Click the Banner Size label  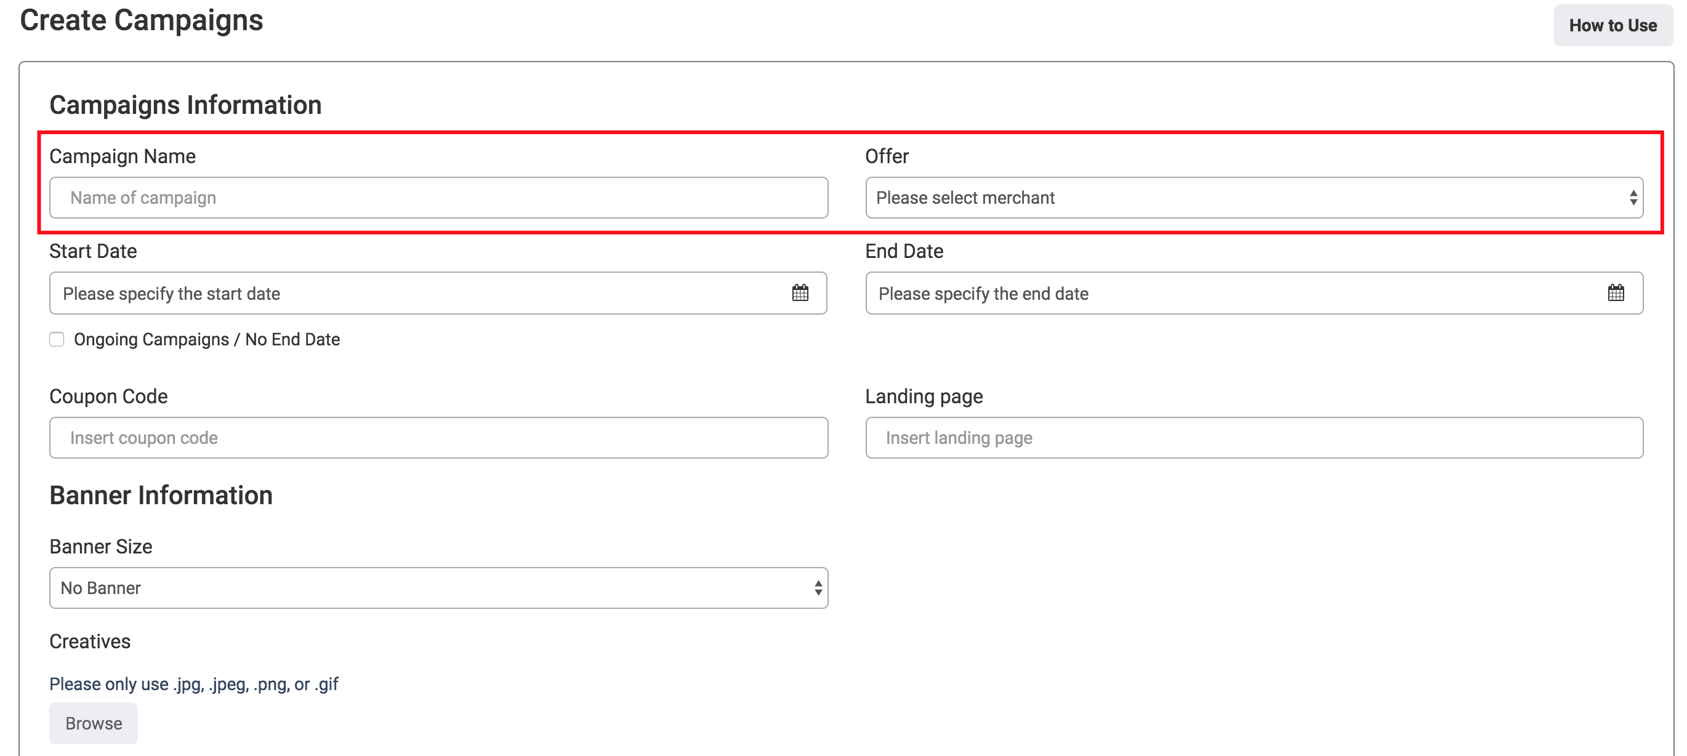(x=101, y=547)
